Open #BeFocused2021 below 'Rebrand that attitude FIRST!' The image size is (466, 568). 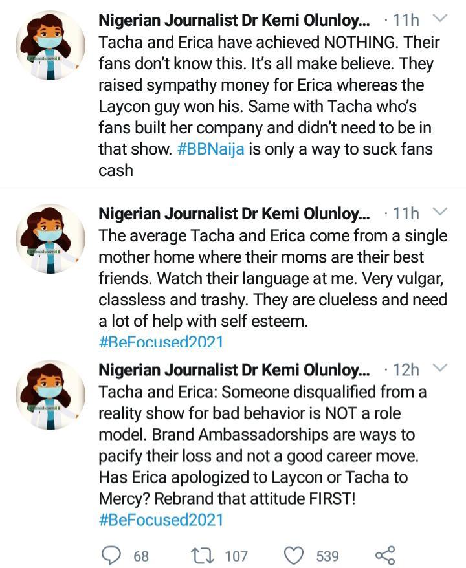pos(161,519)
